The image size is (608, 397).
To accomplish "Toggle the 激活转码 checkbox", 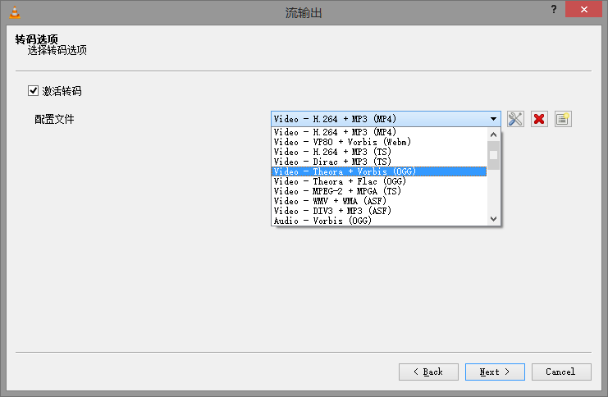I will tap(33, 91).
